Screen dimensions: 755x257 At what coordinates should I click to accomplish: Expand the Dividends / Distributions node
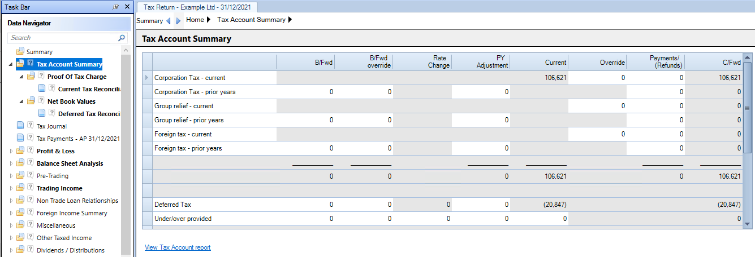click(x=11, y=250)
